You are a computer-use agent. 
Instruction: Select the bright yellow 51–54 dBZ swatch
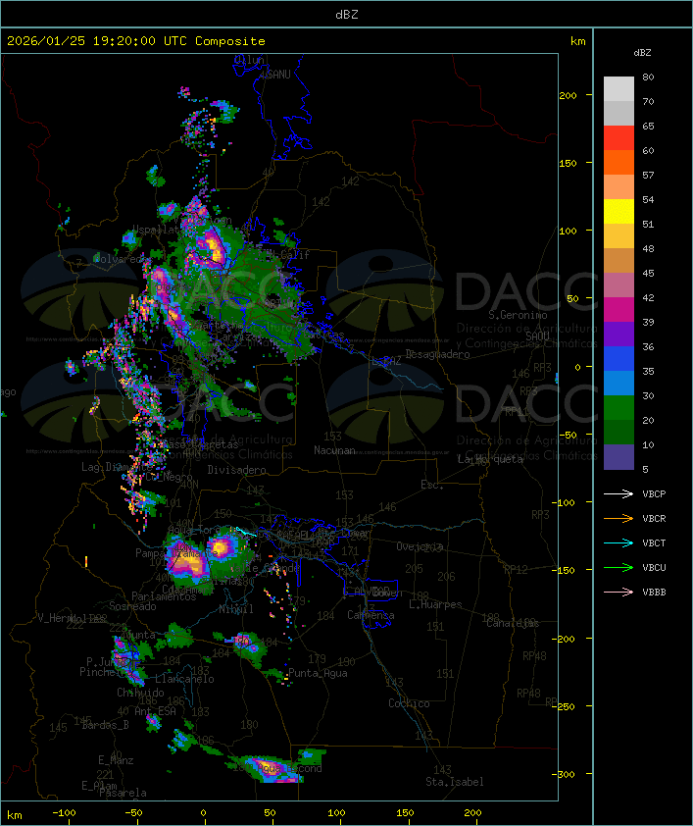click(619, 212)
